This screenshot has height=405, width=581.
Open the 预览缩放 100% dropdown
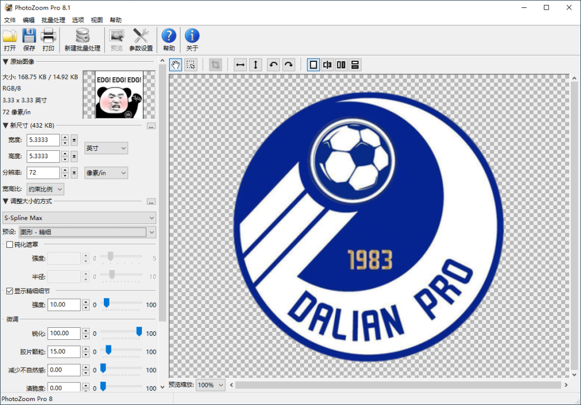tap(210, 385)
